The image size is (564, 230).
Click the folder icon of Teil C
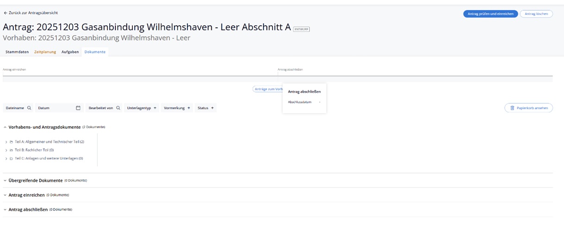[x=11, y=158]
